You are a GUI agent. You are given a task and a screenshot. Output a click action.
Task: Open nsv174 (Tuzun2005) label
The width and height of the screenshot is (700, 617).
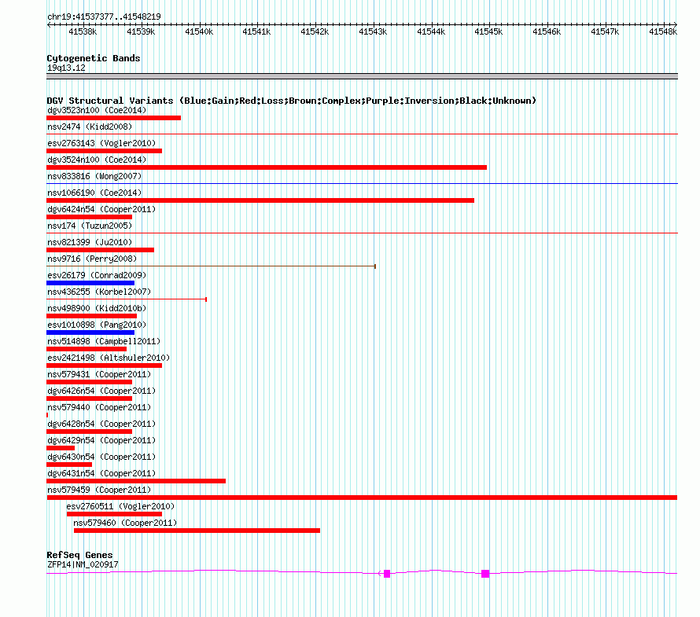click(x=90, y=226)
